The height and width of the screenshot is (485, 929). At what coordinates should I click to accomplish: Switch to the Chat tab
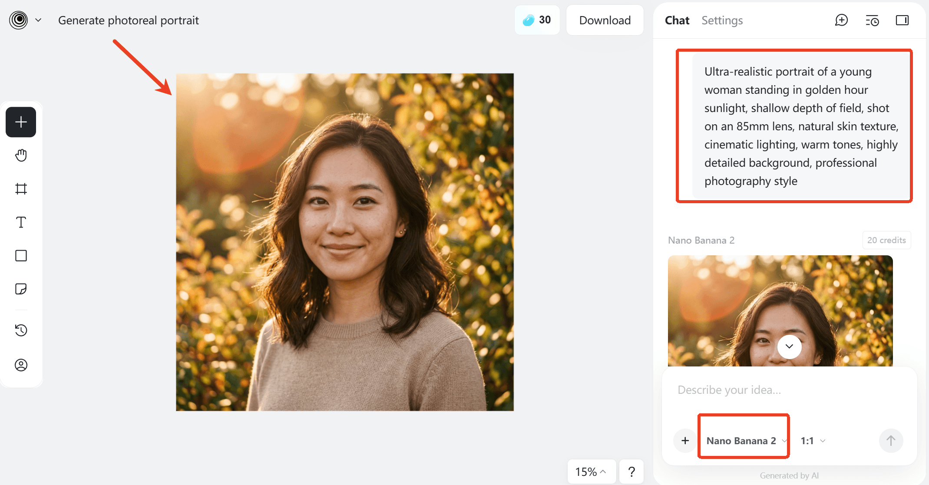tap(677, 20)
